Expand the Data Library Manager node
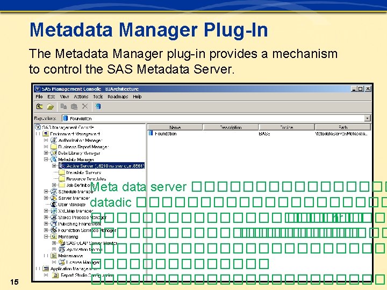Viewport: 387px width, 290px height. point(46,153)
